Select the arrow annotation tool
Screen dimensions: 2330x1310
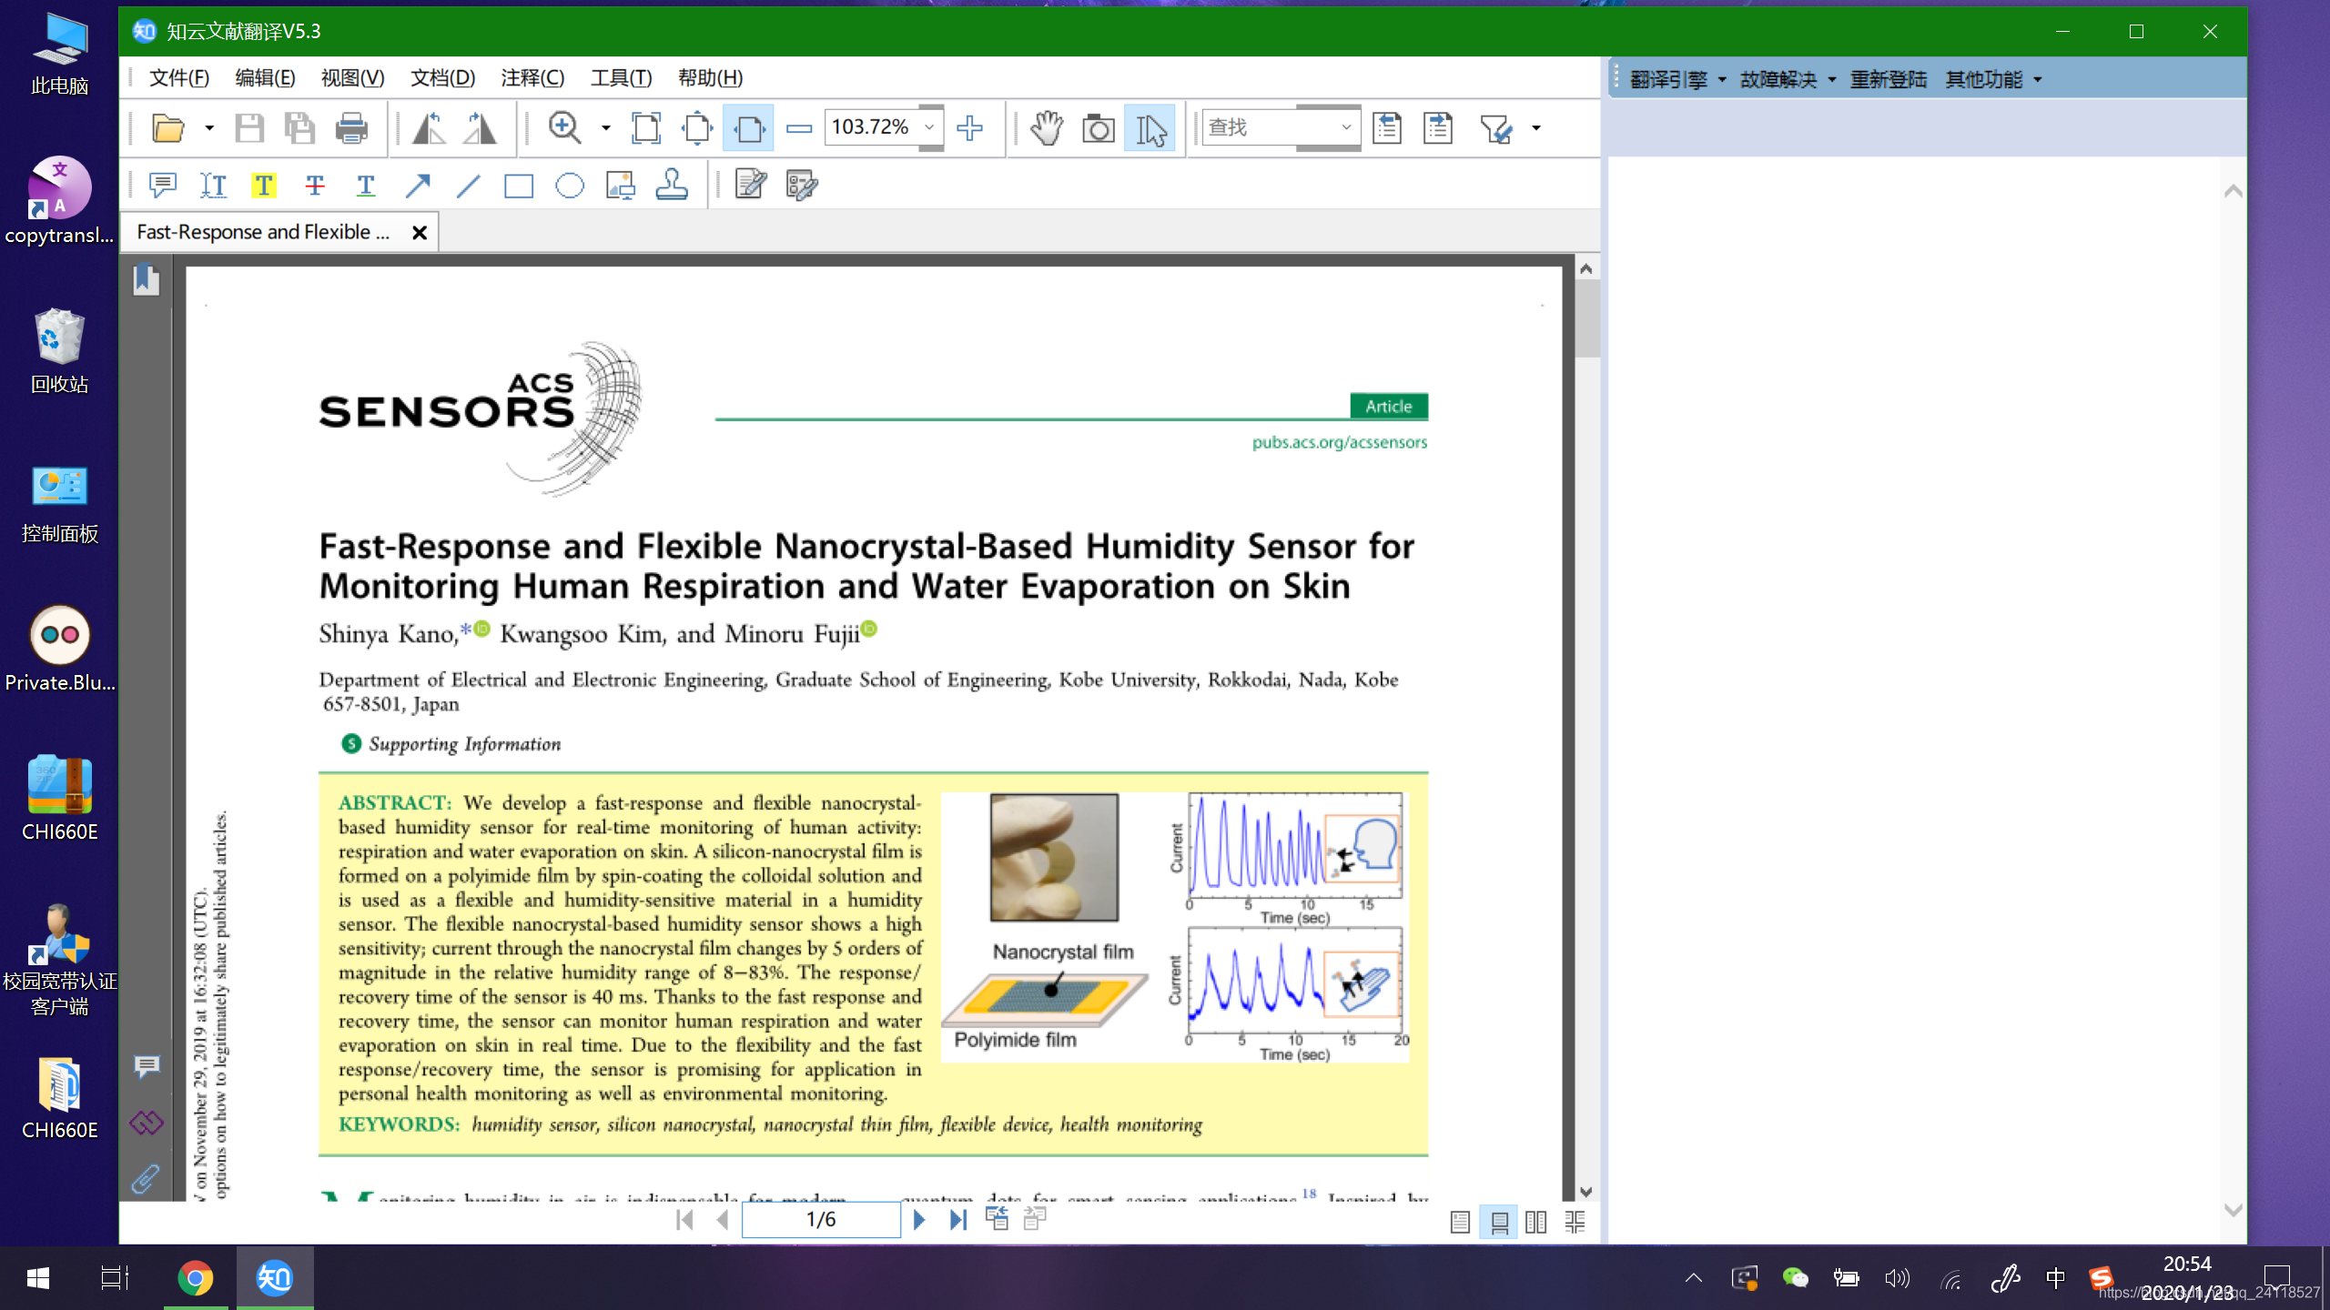tap(417, 186)
